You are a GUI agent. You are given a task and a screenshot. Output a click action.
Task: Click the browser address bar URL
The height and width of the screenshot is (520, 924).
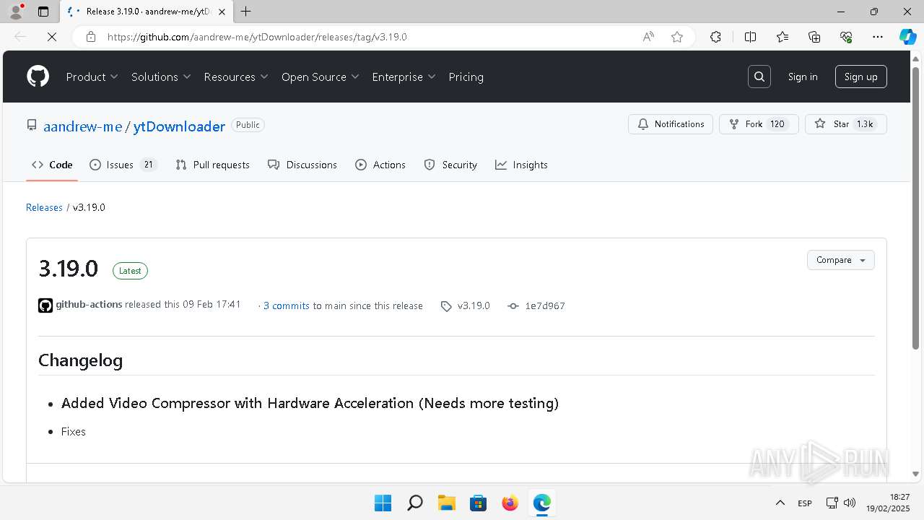[x=257, y=37]
